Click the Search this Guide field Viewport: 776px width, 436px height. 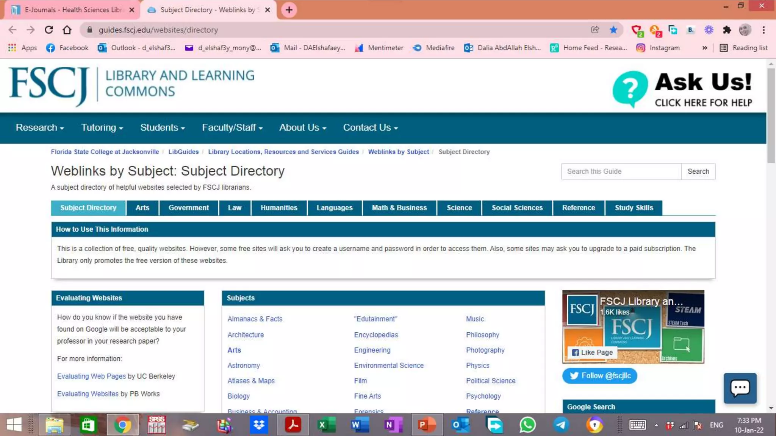click(621, 171)
